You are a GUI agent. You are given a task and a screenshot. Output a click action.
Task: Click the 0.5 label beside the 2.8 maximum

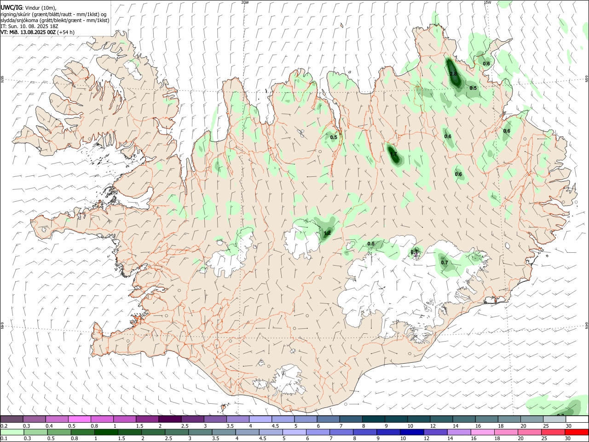[x=473, y=88]
